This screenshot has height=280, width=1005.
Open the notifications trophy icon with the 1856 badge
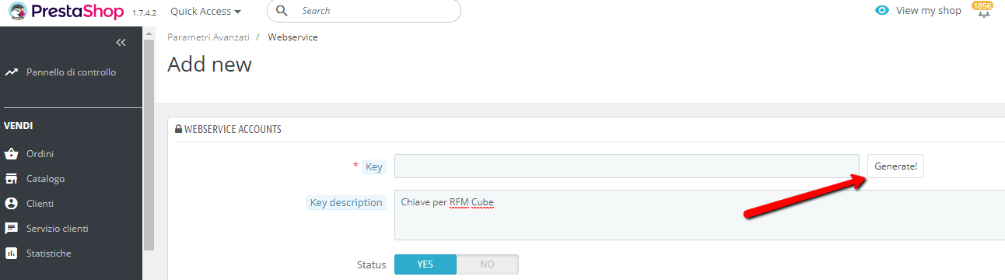pos(982,11)
